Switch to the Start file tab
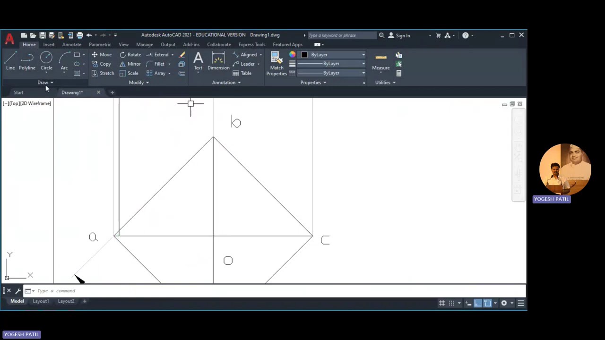Screen dimensions: 605x340 pyautogui.click(x=18, y=93)
